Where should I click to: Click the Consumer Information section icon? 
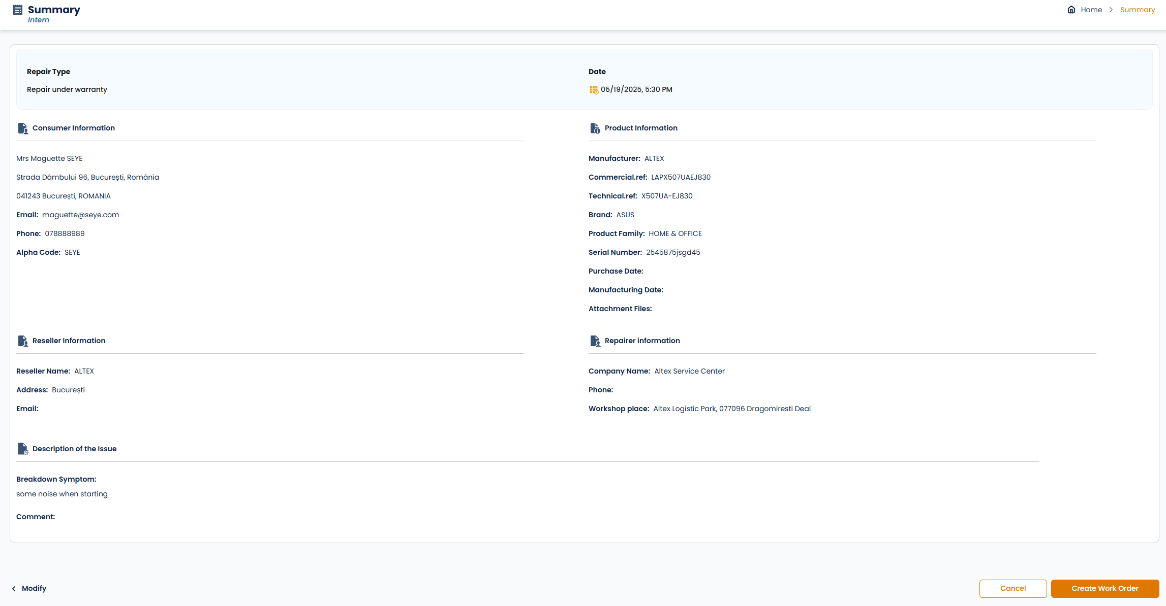tap(23, 128)
